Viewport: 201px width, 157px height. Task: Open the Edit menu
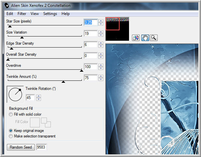tap(10, 14)
